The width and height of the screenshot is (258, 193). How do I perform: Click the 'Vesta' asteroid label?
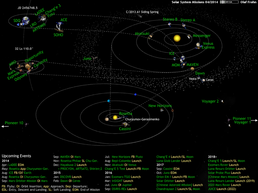pyautogui.click(x=193, y=79)
